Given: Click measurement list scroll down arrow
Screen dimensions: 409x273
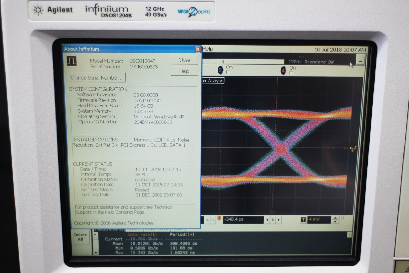Looking at the screenshot, I should tap(95, 252).
